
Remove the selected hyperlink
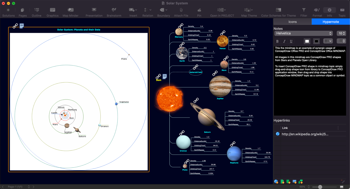pyautogui.click(x=343, y=181)
